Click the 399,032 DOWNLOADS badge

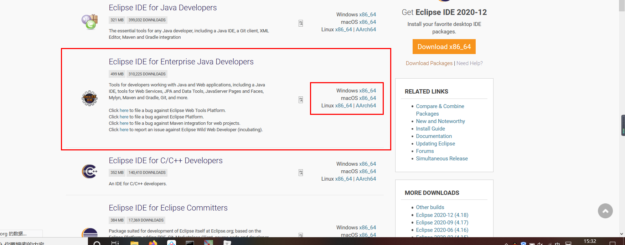point(147,20)
